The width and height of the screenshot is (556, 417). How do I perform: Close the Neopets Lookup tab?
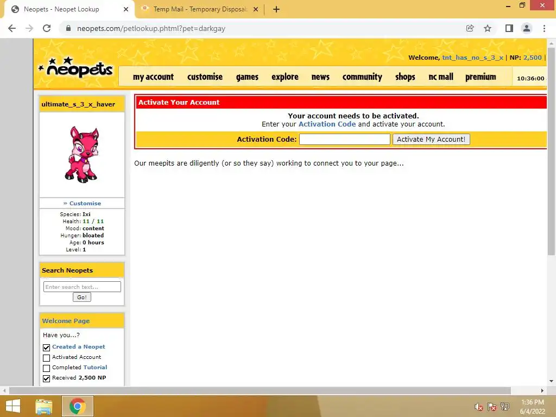(x=126, y=9)
